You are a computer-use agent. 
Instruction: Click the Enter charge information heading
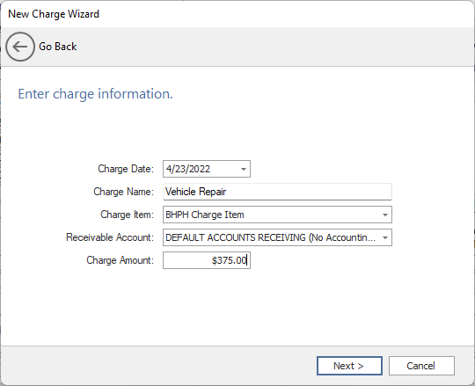pos(95,94)
